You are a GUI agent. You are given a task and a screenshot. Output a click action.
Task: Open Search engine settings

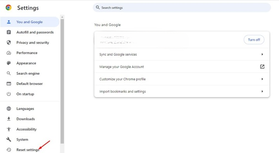coord(30,73)
